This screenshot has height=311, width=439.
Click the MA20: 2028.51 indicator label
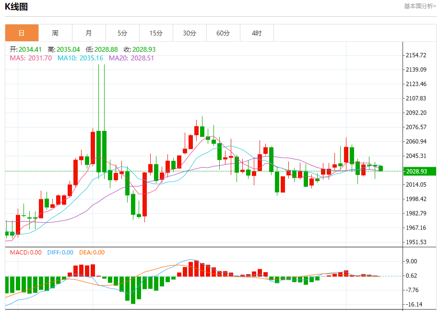(131, 58)
